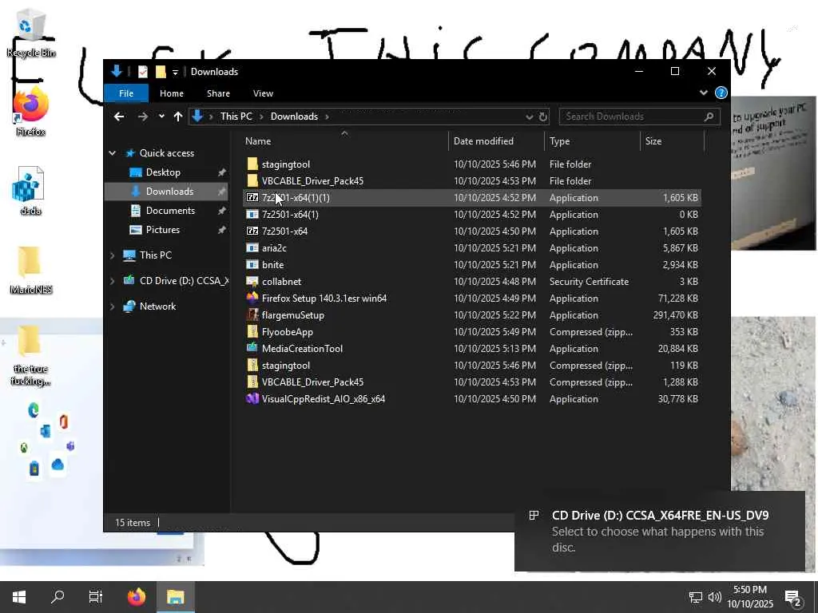Select the VBCABLE_Driver_Pack45 folder icon
Viewport: 818px width, 613px height.
coord(252,181)
